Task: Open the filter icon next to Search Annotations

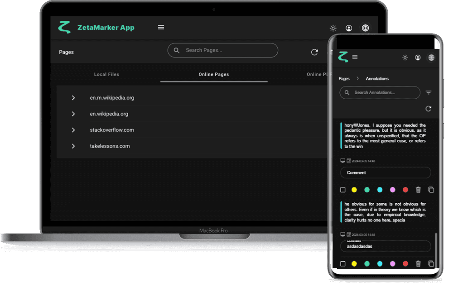Action: click(429, 93)
